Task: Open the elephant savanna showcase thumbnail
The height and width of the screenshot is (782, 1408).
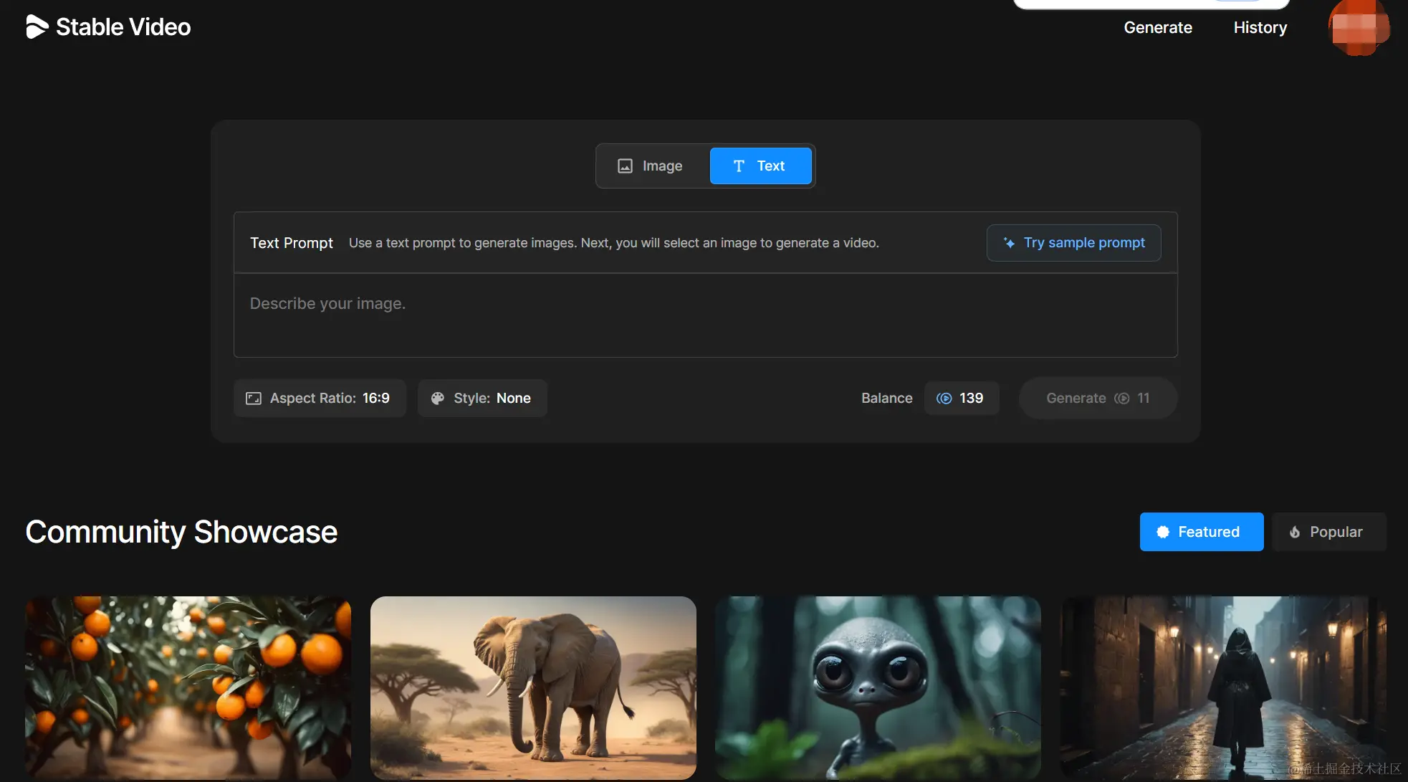Action: tap(533, 687)
